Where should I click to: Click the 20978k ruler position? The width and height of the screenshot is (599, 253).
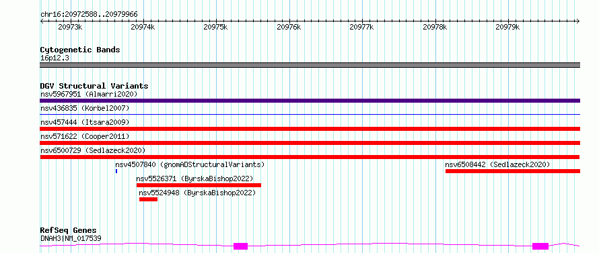click(435, 27)
